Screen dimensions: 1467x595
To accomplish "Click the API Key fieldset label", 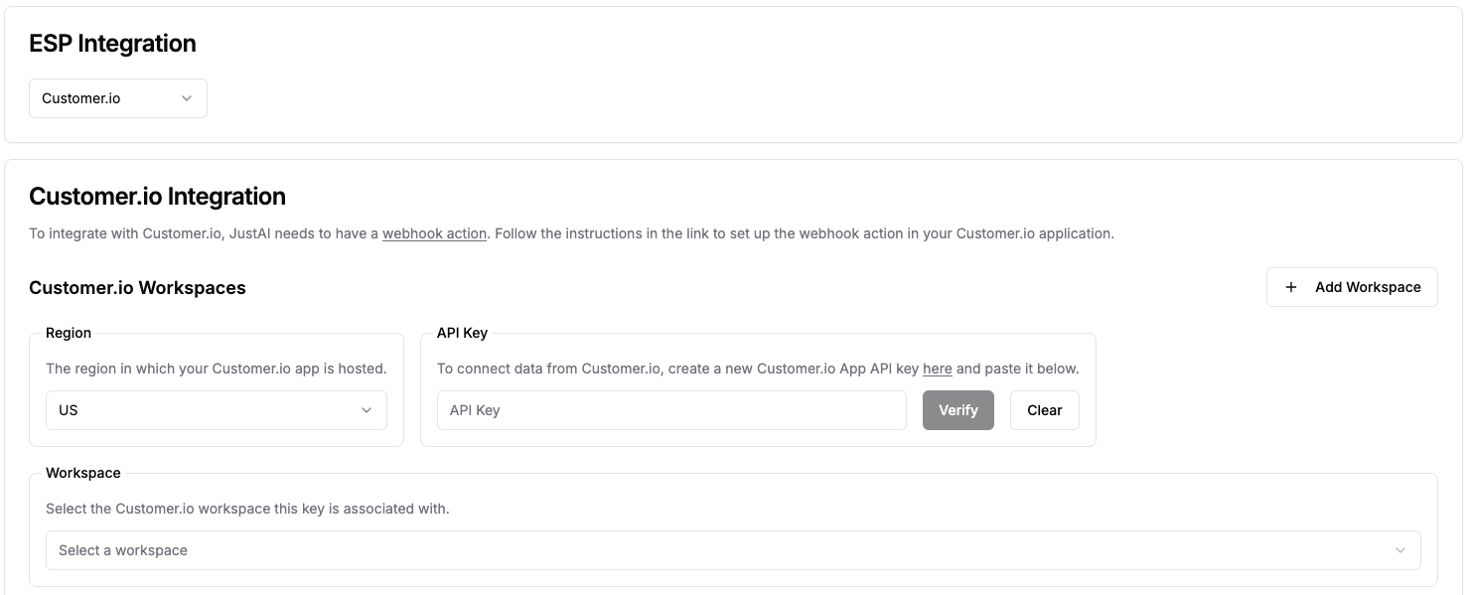I will 461,333.
